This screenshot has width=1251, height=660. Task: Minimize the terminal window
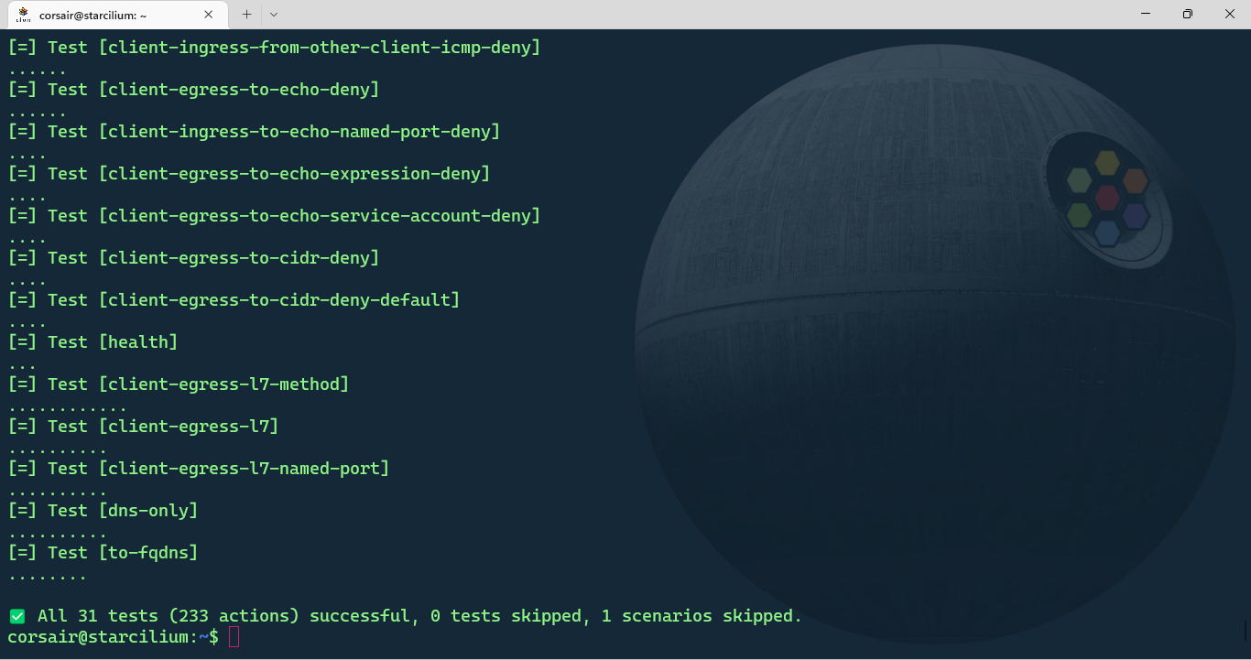tap(1145, 14)
